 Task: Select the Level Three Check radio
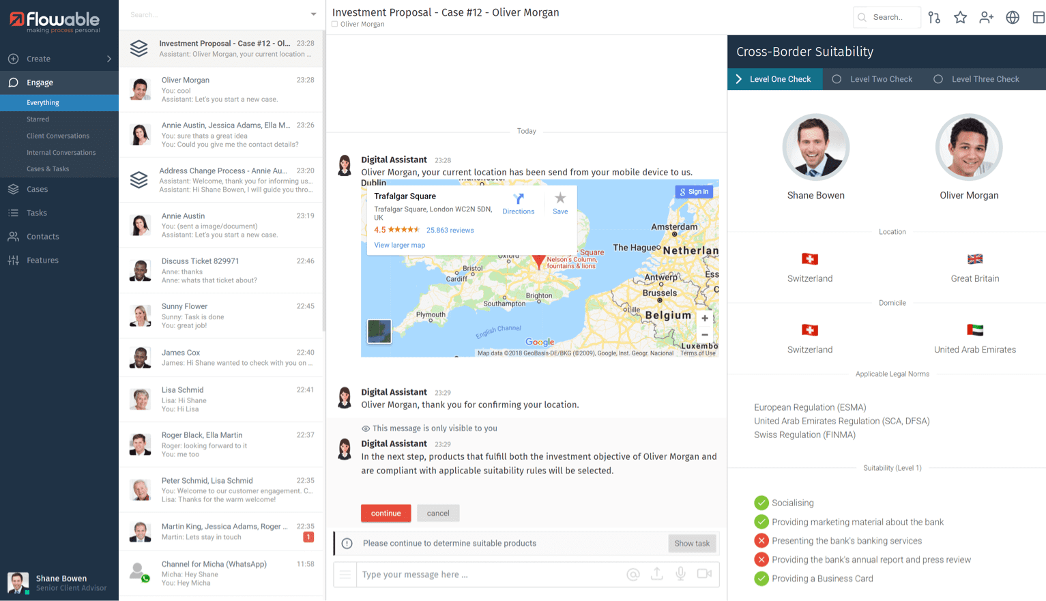point(938,79)
